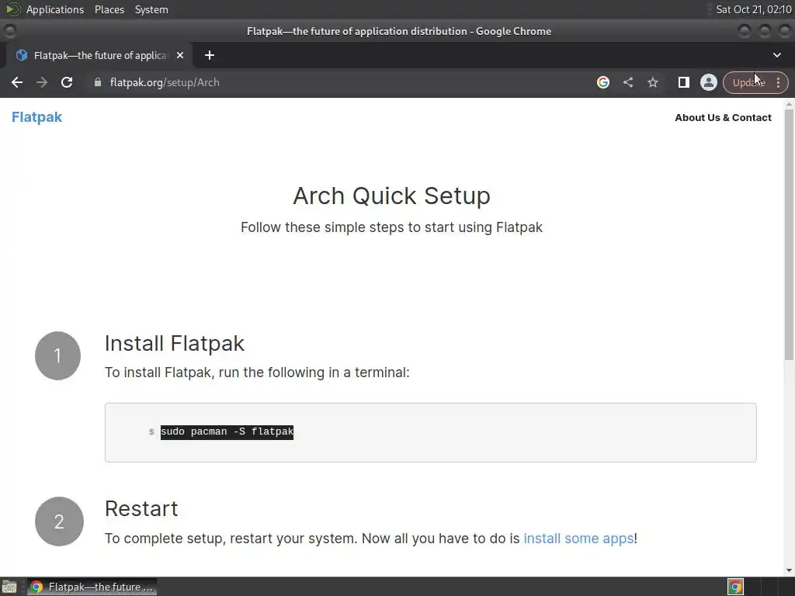The width and height of the screenshot is (795, 596).
Task: Open the Chrome profile avatar
Action: click(708, 82)
